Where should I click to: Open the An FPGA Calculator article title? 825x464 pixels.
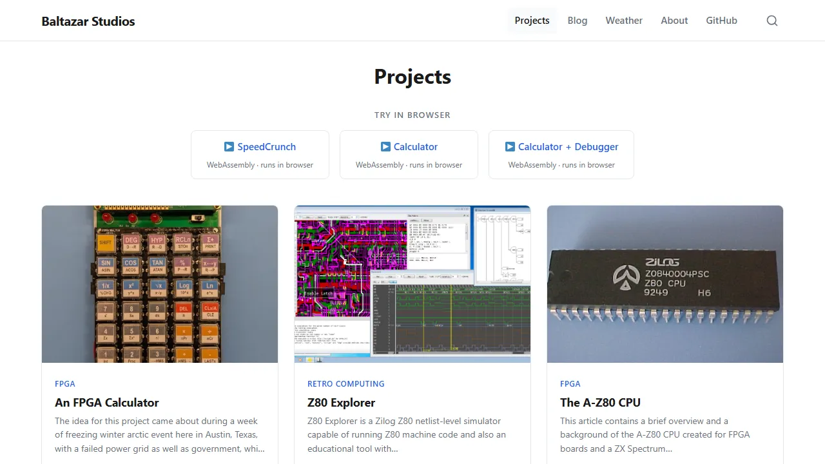pyautogui.click(x=107, y=403)
